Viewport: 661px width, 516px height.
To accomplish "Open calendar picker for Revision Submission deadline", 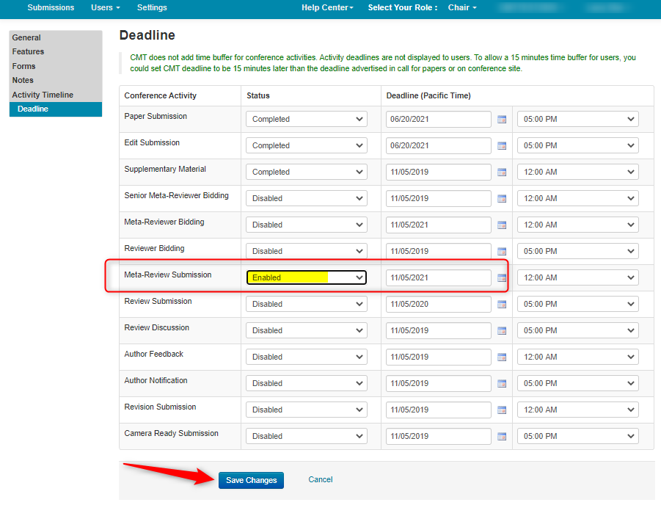I will point(502,410).
